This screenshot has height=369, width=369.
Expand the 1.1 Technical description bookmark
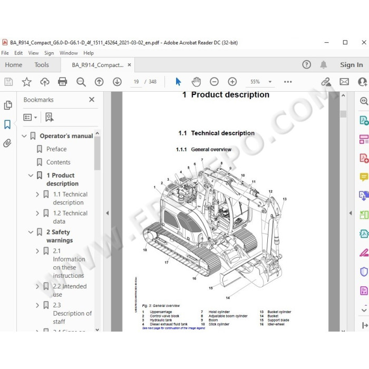point(37,194)
